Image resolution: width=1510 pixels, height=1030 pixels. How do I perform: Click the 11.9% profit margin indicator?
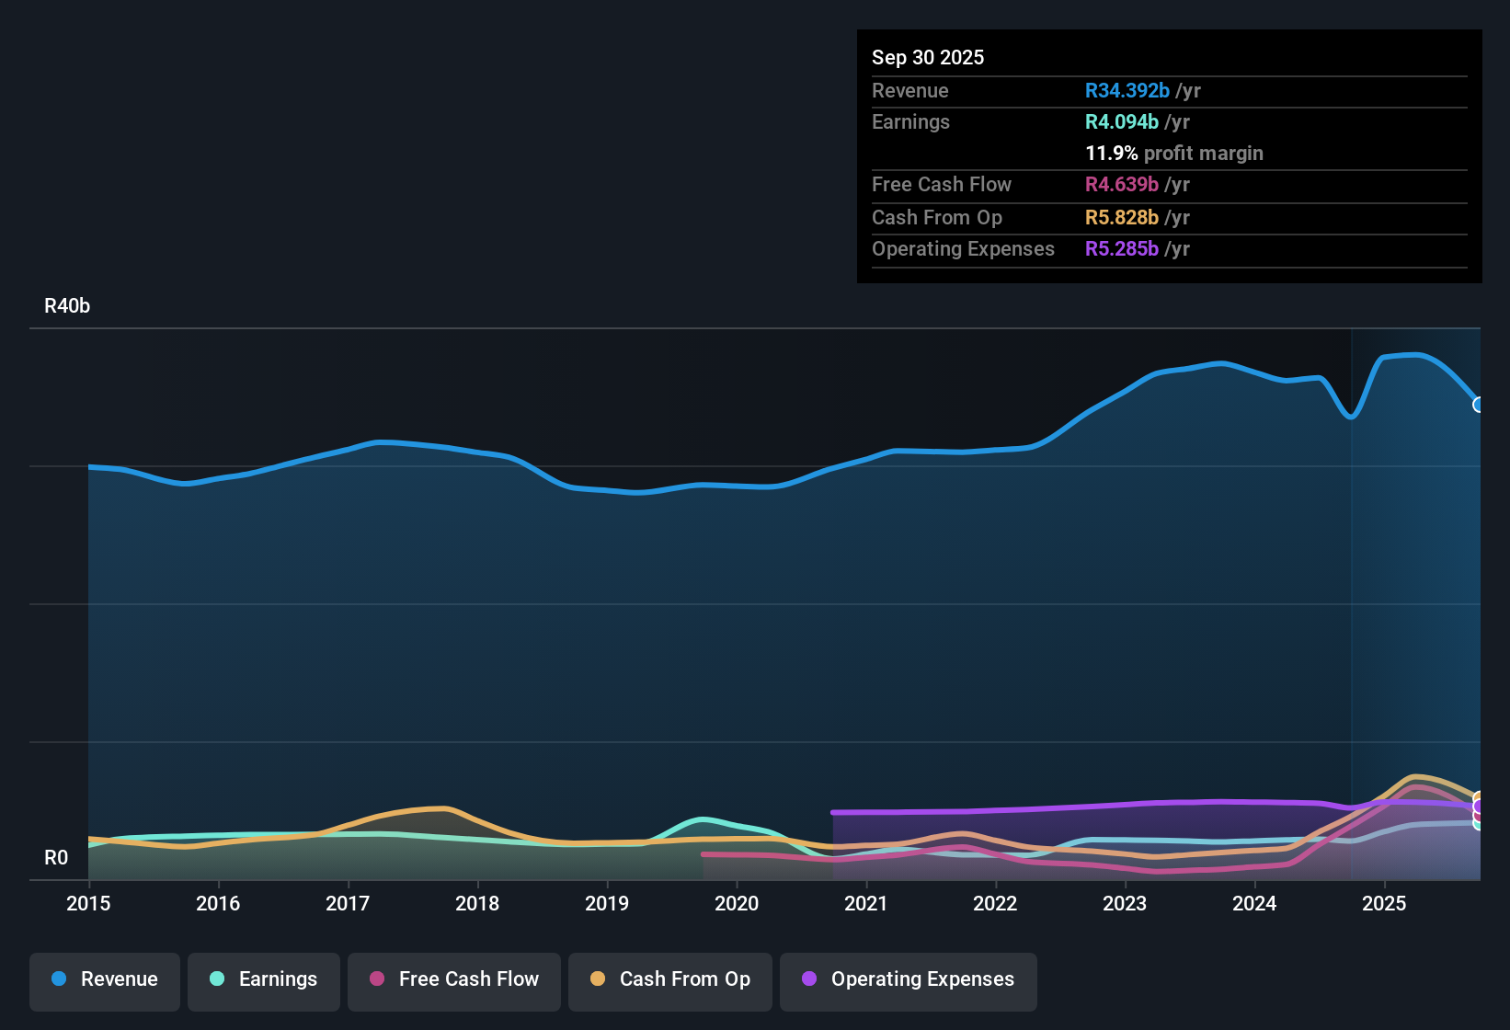[x=1174, y=153]
